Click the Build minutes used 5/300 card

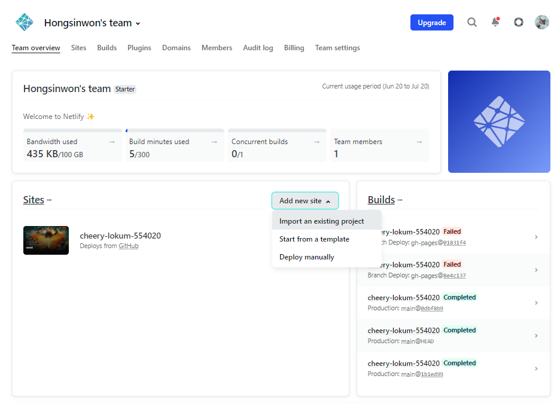click(x=175, y=145)
